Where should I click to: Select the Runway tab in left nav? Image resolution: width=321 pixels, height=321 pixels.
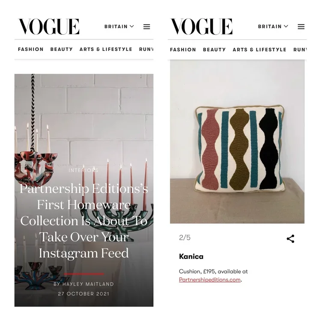point(146,49)
